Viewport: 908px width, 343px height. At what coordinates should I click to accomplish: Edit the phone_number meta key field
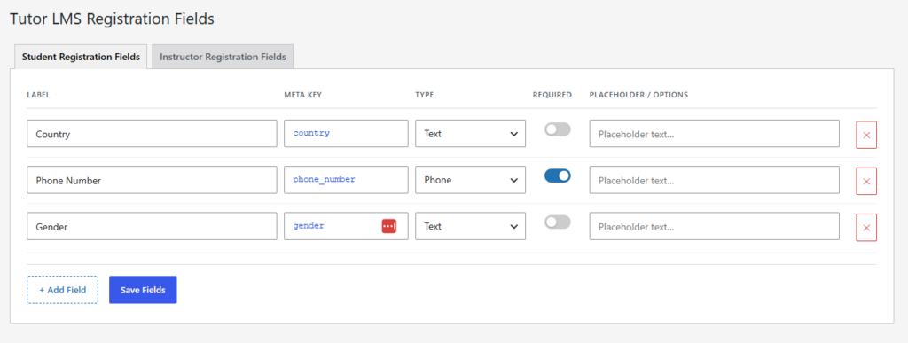[346, 180]
